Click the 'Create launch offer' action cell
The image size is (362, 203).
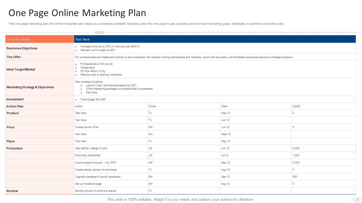pyautogui.click(x=87, y=127)
